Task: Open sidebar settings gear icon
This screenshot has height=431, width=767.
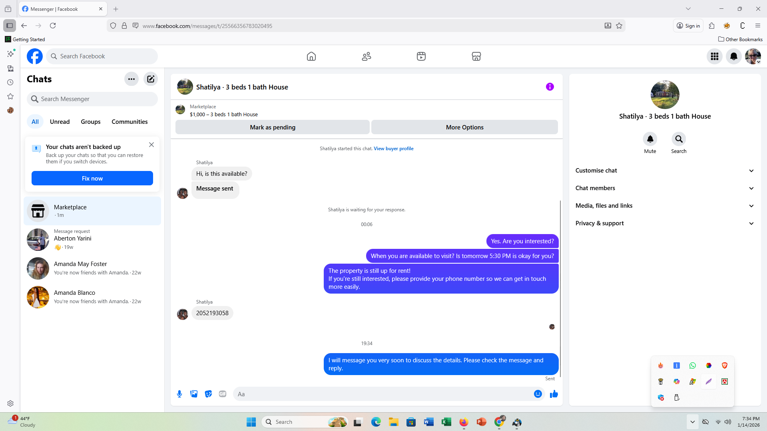Action: [x=10, y=403]
